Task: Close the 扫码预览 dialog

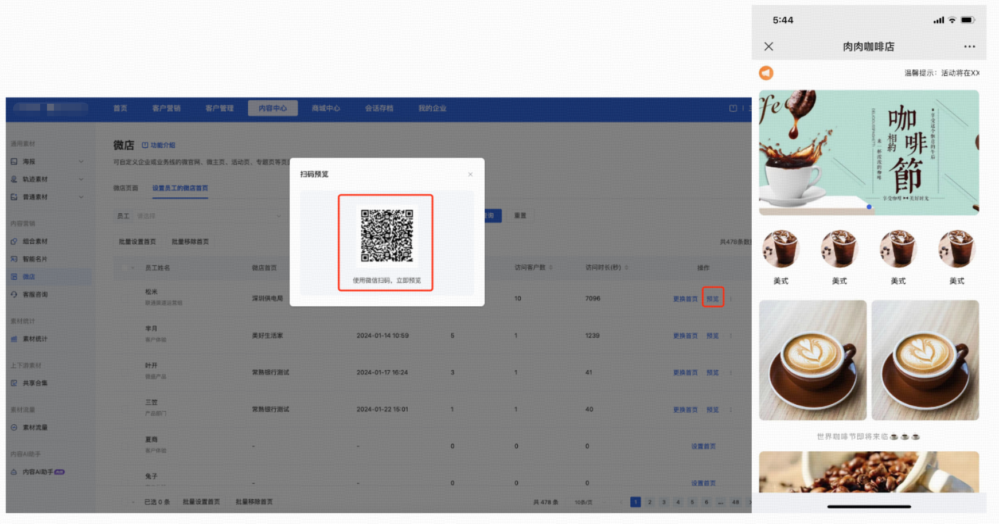Action: coord(470,174)
